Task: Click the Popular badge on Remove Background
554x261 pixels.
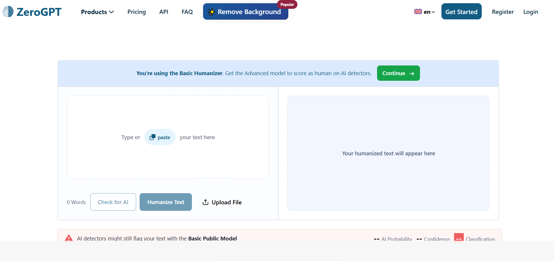Action: pyautogui.click(x=287, y=4)
